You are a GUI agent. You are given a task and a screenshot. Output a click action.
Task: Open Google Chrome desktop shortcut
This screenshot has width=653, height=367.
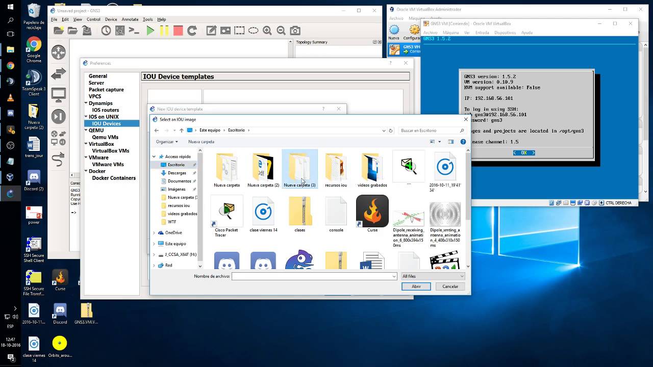34,50
